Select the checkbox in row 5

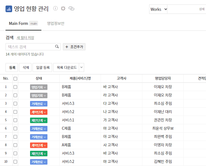[x=15, y=120]
